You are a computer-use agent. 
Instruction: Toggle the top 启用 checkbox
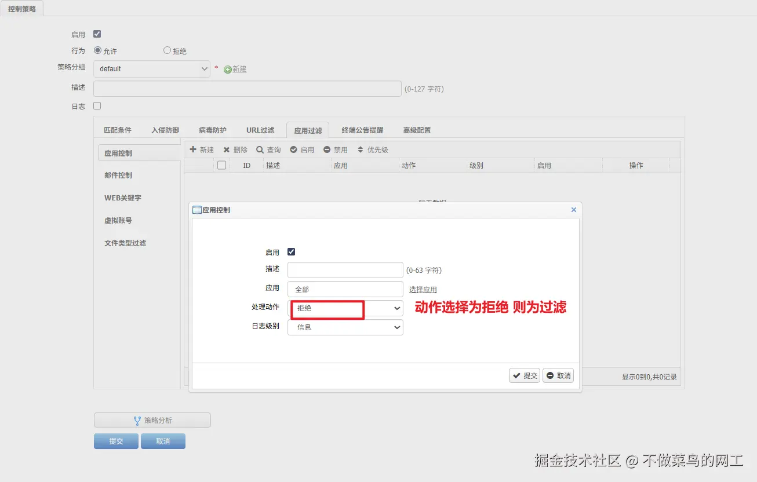click(97, 34)
